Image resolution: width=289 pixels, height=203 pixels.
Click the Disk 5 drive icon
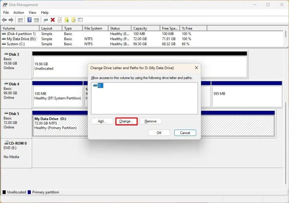tap(6, 114)
